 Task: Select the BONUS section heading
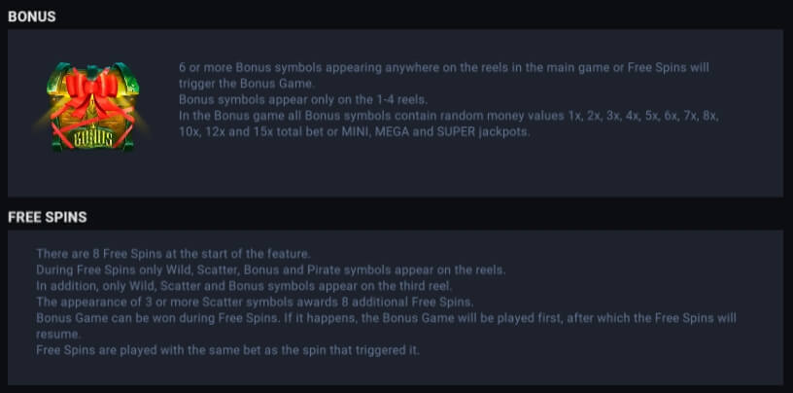point(32,17)
